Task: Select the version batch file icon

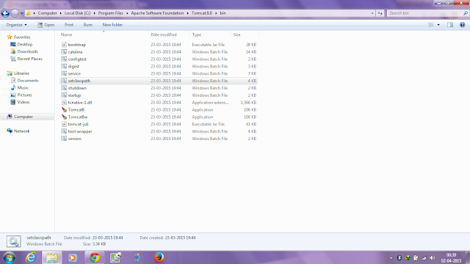Action: pyautogui.click(x=64, y=139)
